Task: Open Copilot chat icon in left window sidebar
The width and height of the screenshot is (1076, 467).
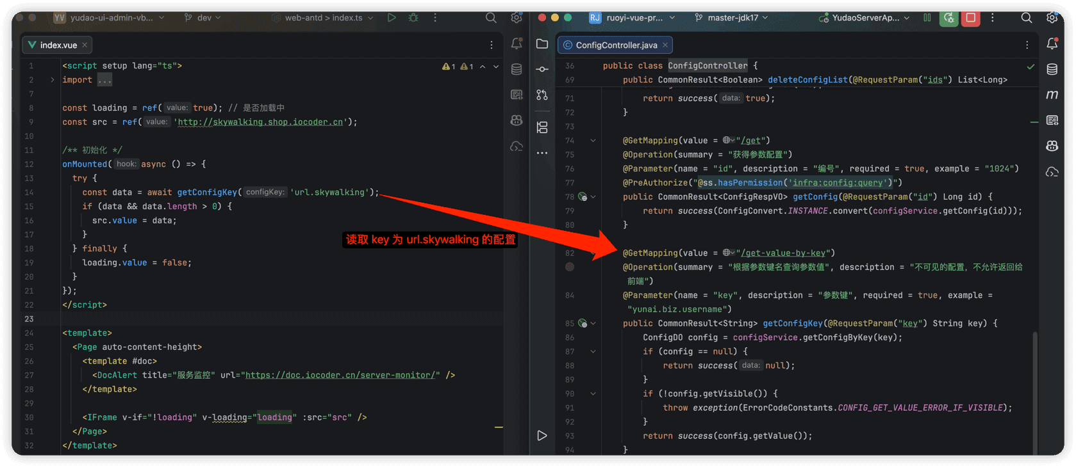Action: pos(517,120)
